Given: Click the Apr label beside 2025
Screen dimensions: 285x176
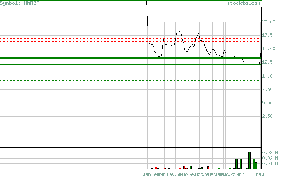Looking at the screenshot, I should pos(240,174).
